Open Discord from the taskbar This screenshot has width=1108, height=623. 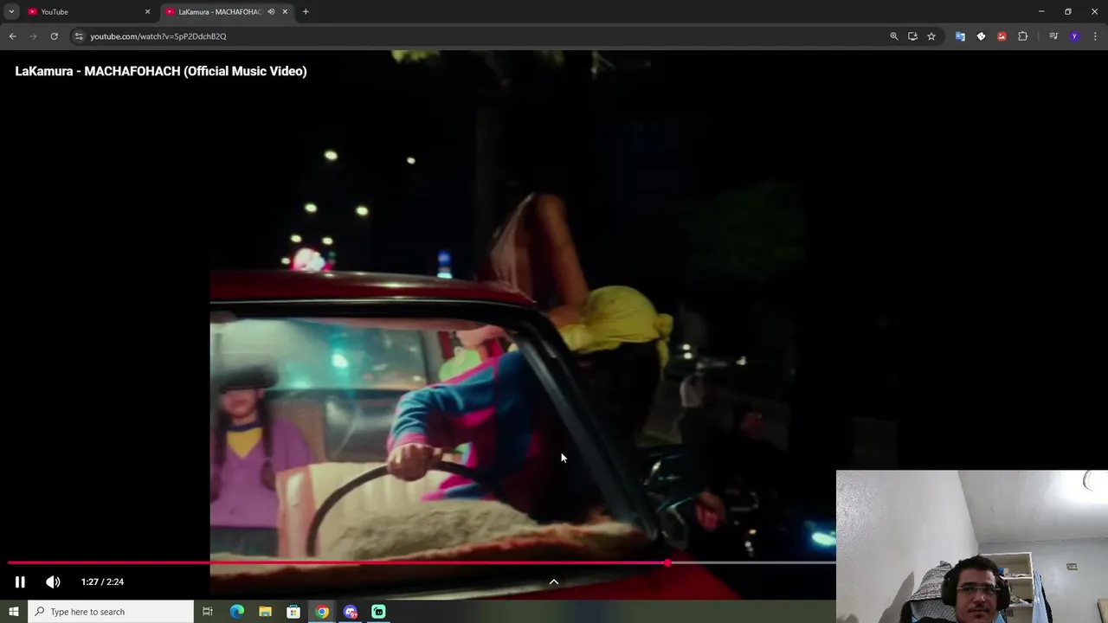click(351, 612)
